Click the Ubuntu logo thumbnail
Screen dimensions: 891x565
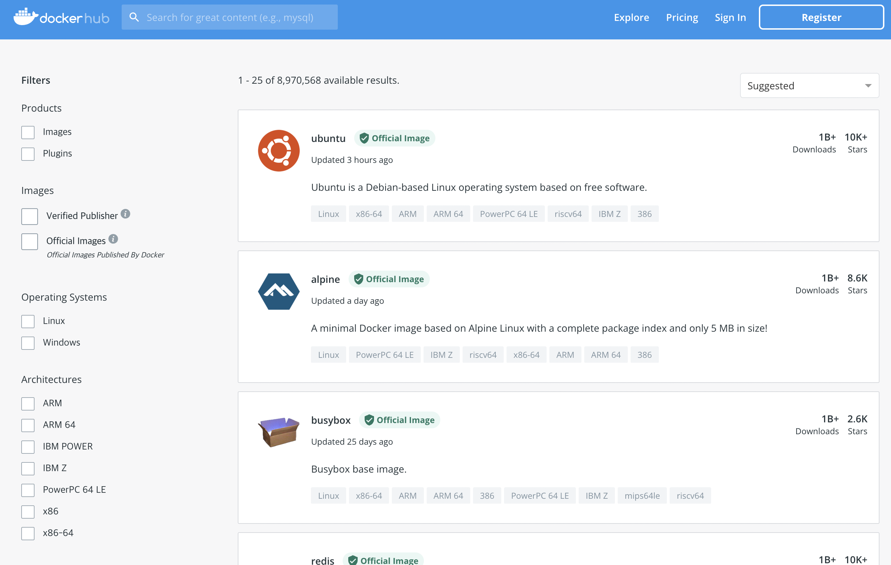279,150
